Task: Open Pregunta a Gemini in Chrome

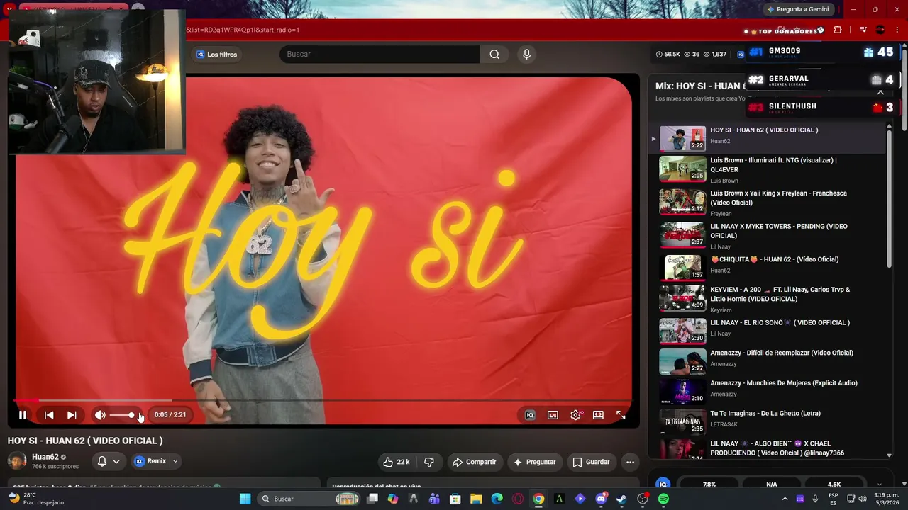Action: coord(797,9)
